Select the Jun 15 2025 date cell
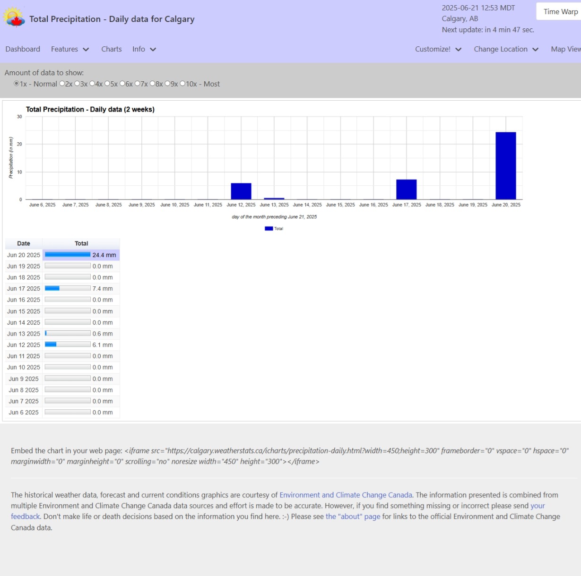The width and height of the screenshot is (581, 576). [24, 311]
